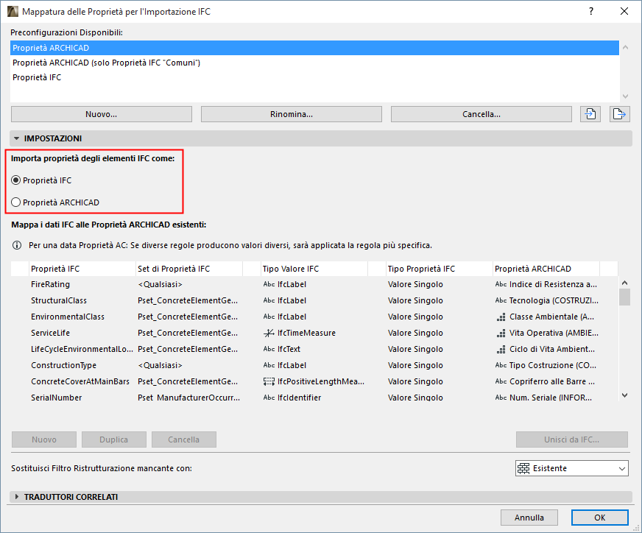Click the Abc icon next to IfcText

pos(269,349)
